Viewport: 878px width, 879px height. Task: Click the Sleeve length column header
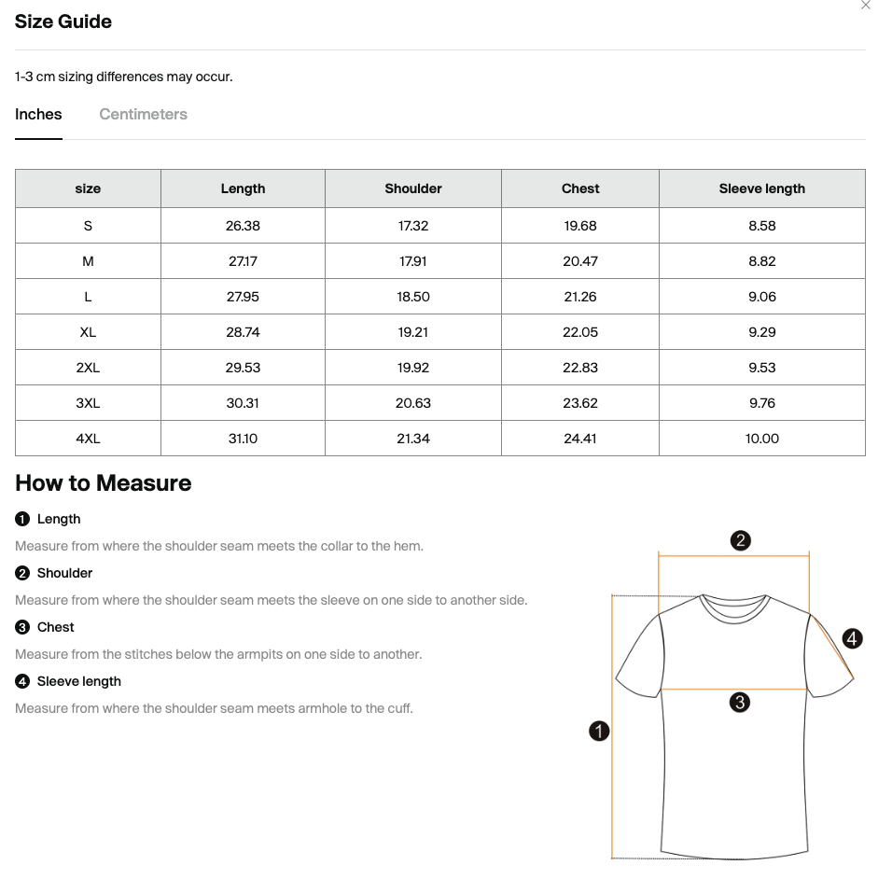click(762, 188)
